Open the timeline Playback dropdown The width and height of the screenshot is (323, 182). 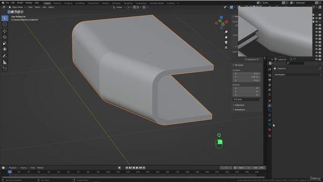[x=14, y=168]
